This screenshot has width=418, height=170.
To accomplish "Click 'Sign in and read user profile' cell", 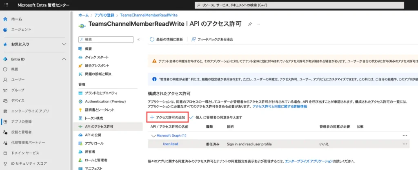I will point(249,144).
